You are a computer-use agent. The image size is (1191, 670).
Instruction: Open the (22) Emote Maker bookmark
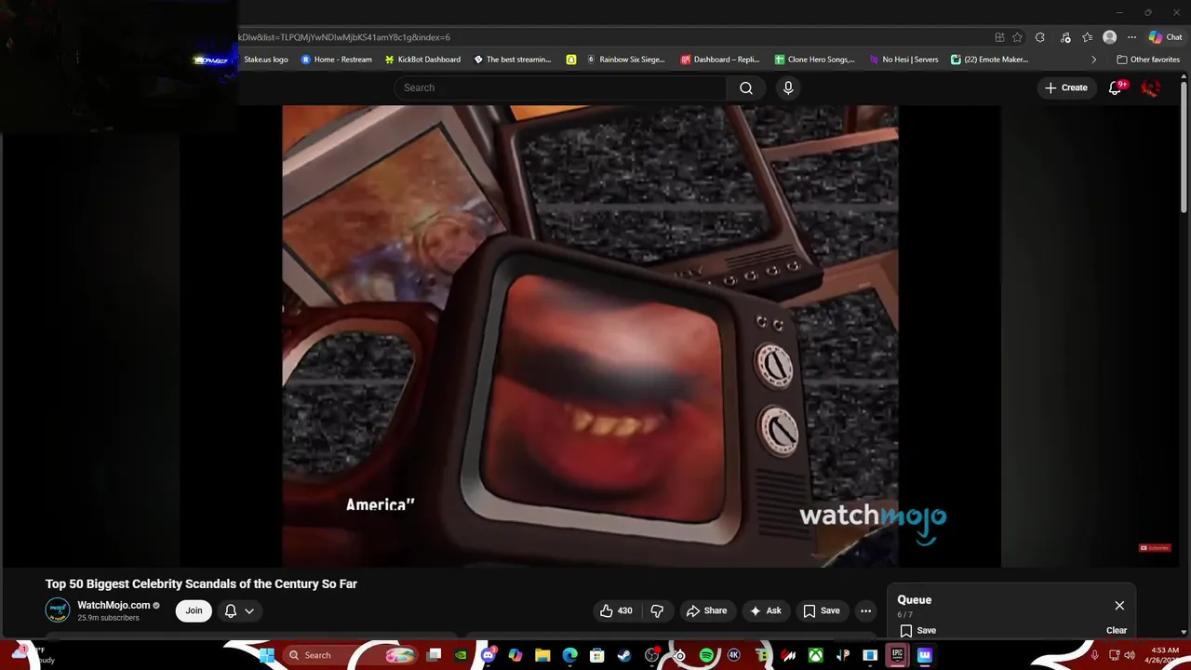pos(989,60)
